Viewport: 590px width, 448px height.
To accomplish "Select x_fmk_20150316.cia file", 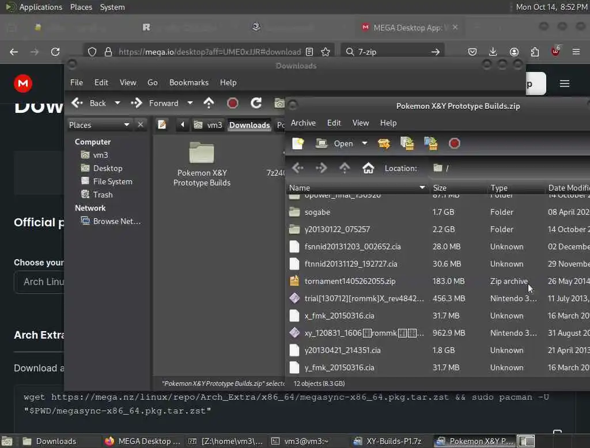I will pos(438,316).
